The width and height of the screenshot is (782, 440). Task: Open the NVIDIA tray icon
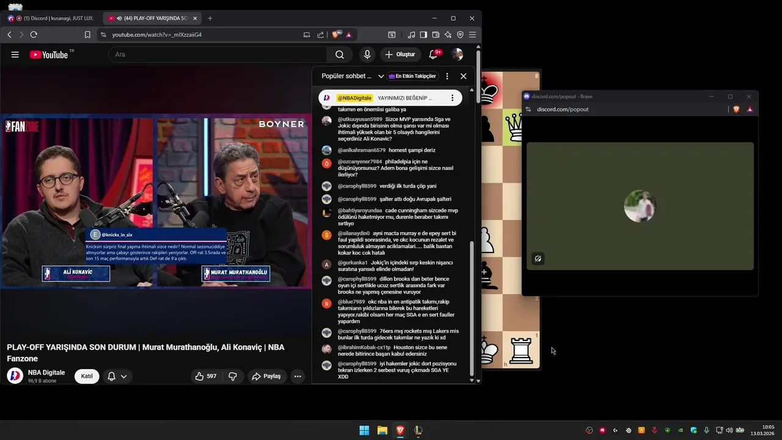pos(680,430)
